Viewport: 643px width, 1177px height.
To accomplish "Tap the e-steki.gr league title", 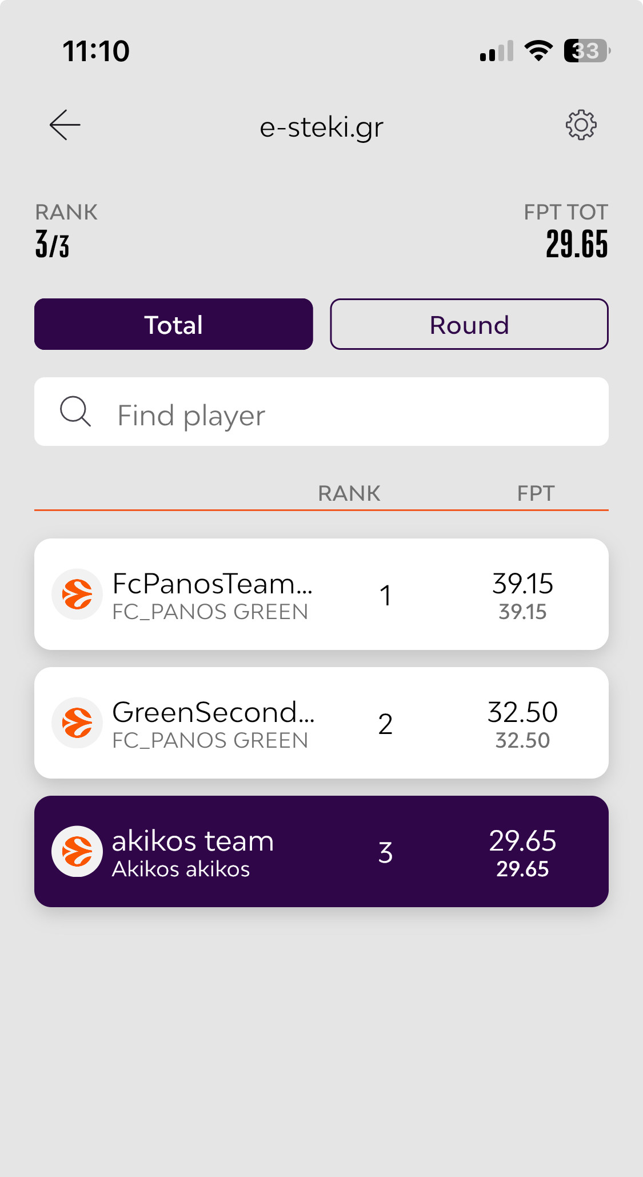I will click(x=321, y=127).
